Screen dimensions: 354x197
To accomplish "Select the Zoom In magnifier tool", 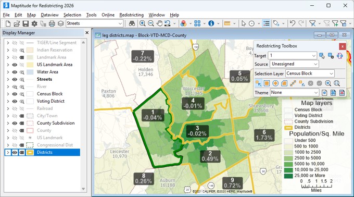I will pyautogui.click(x=142, y=23).
